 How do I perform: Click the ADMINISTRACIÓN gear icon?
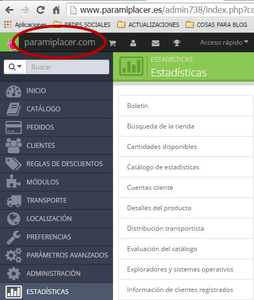13,274
